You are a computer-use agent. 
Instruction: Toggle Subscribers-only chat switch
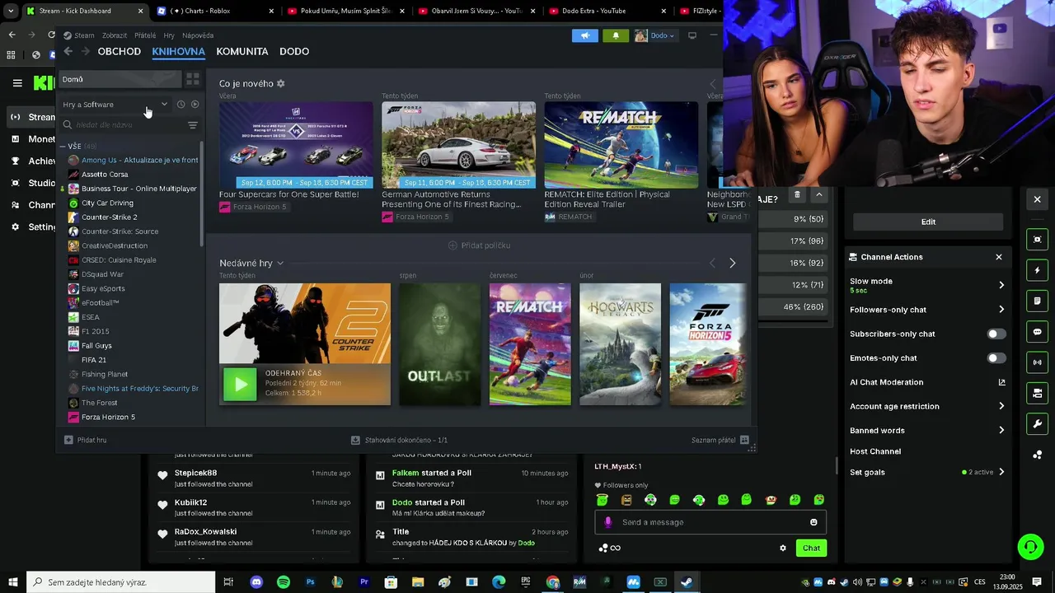996,334
